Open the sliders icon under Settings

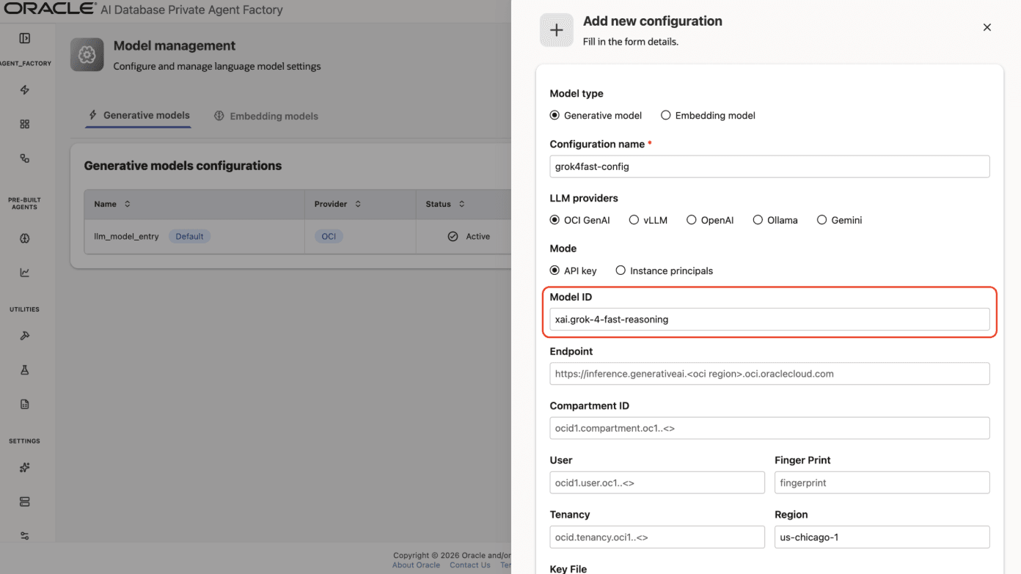point(25,536)
